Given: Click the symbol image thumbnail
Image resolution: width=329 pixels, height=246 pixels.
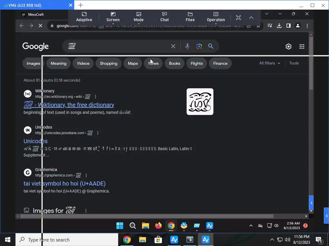Looking at the screenshot, I should click(200, 102).
